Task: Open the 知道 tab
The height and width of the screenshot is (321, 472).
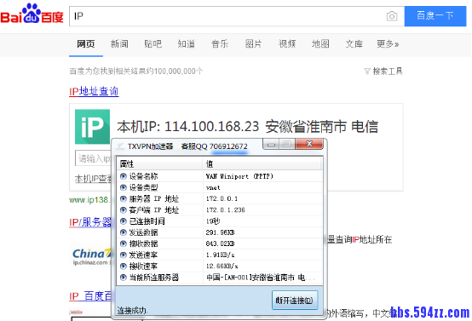Action: (x=186, y=44)
